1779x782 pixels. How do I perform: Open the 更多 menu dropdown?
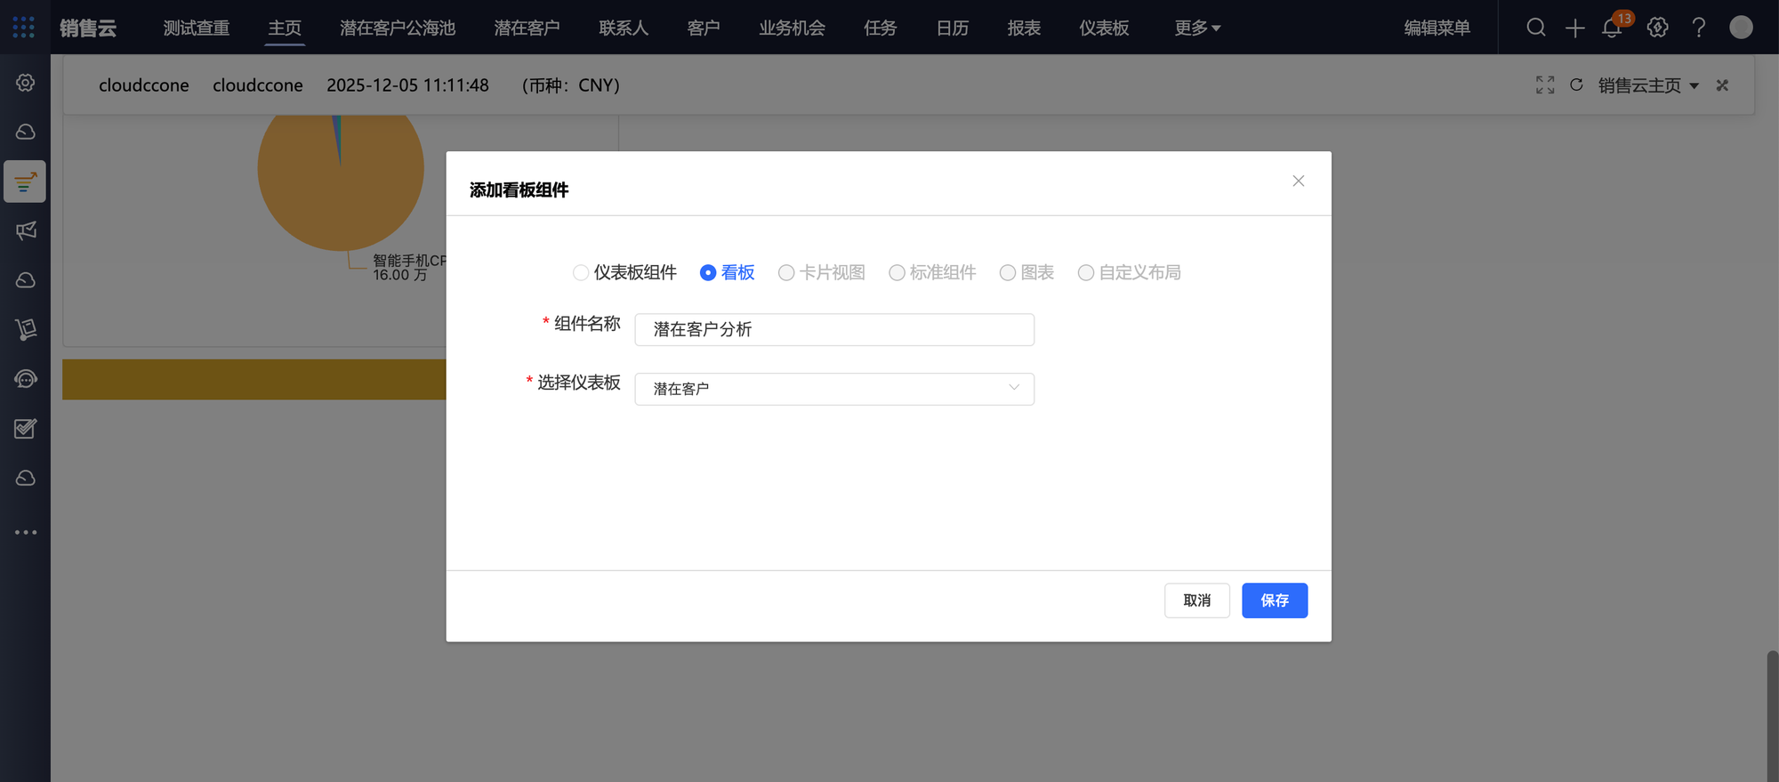pyautogui.click(x=1196, y=28)
